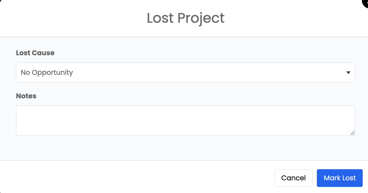Click the "Notes" field label
Image resolution: width=368 pixels, height=193 pixels.
[26, 96]
